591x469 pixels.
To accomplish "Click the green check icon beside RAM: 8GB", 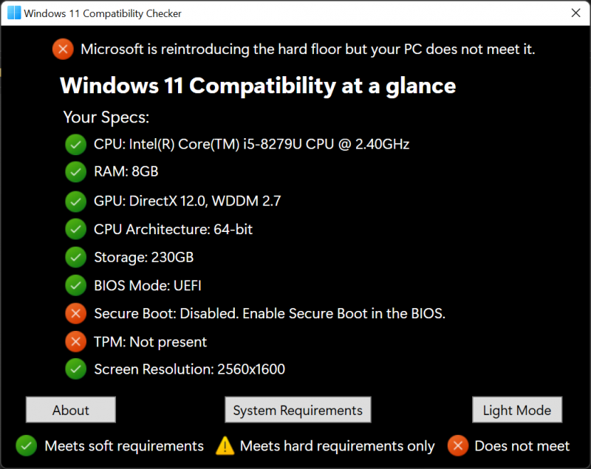I will tap(75, 172).
